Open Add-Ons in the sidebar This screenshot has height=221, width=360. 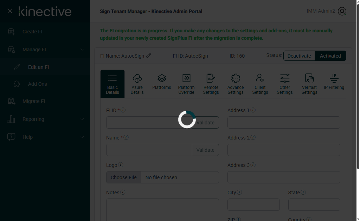click(x=37, y=84)
